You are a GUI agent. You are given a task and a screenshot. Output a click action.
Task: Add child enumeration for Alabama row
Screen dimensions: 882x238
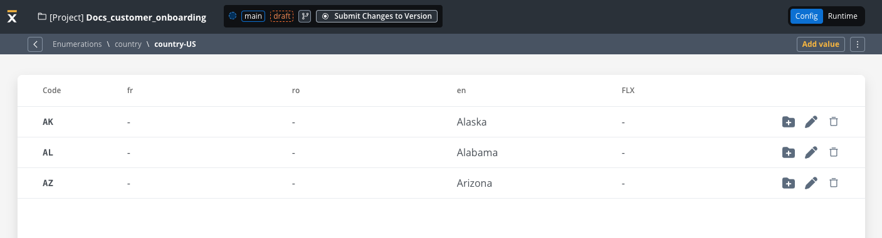[789, 152]
